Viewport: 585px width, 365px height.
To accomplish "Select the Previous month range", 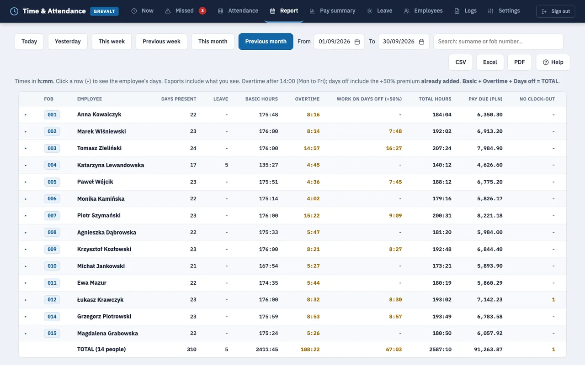I will 266,42.
